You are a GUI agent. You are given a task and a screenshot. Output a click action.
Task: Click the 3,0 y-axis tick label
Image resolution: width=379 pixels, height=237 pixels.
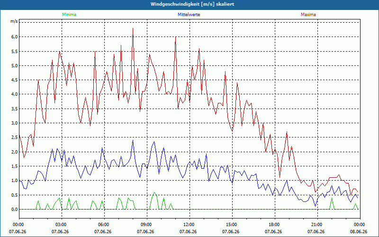[x=14, y=123]
